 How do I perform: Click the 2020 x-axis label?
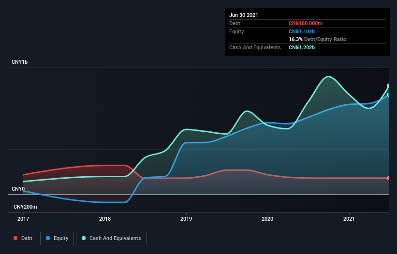coord(267,219)
